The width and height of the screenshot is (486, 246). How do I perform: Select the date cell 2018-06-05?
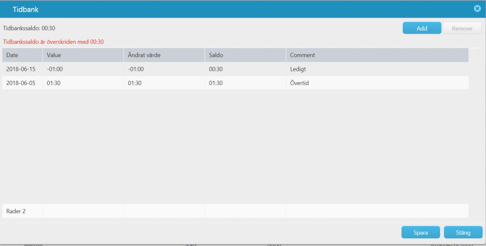click(x=22, y=83)
